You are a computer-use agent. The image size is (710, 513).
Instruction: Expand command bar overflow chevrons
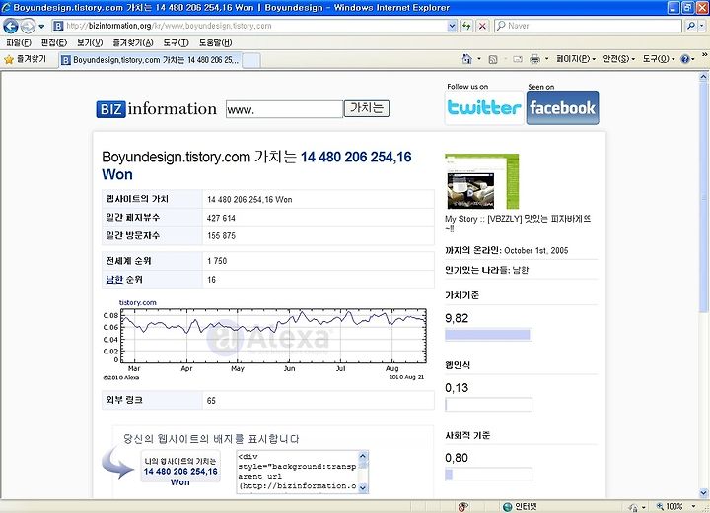click(x=704, y=55)
